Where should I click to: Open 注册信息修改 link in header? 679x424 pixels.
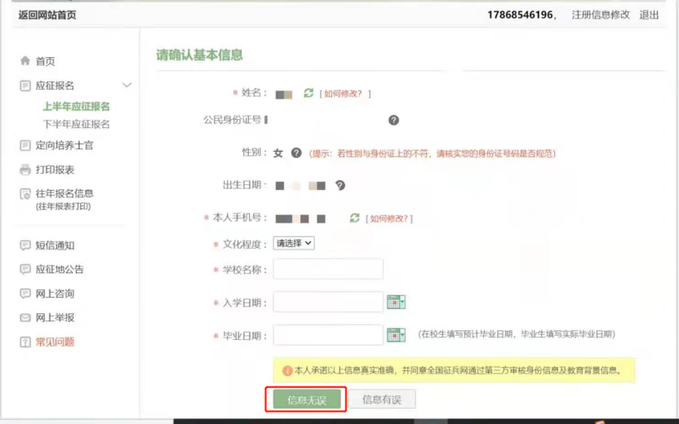pos(601,15)
